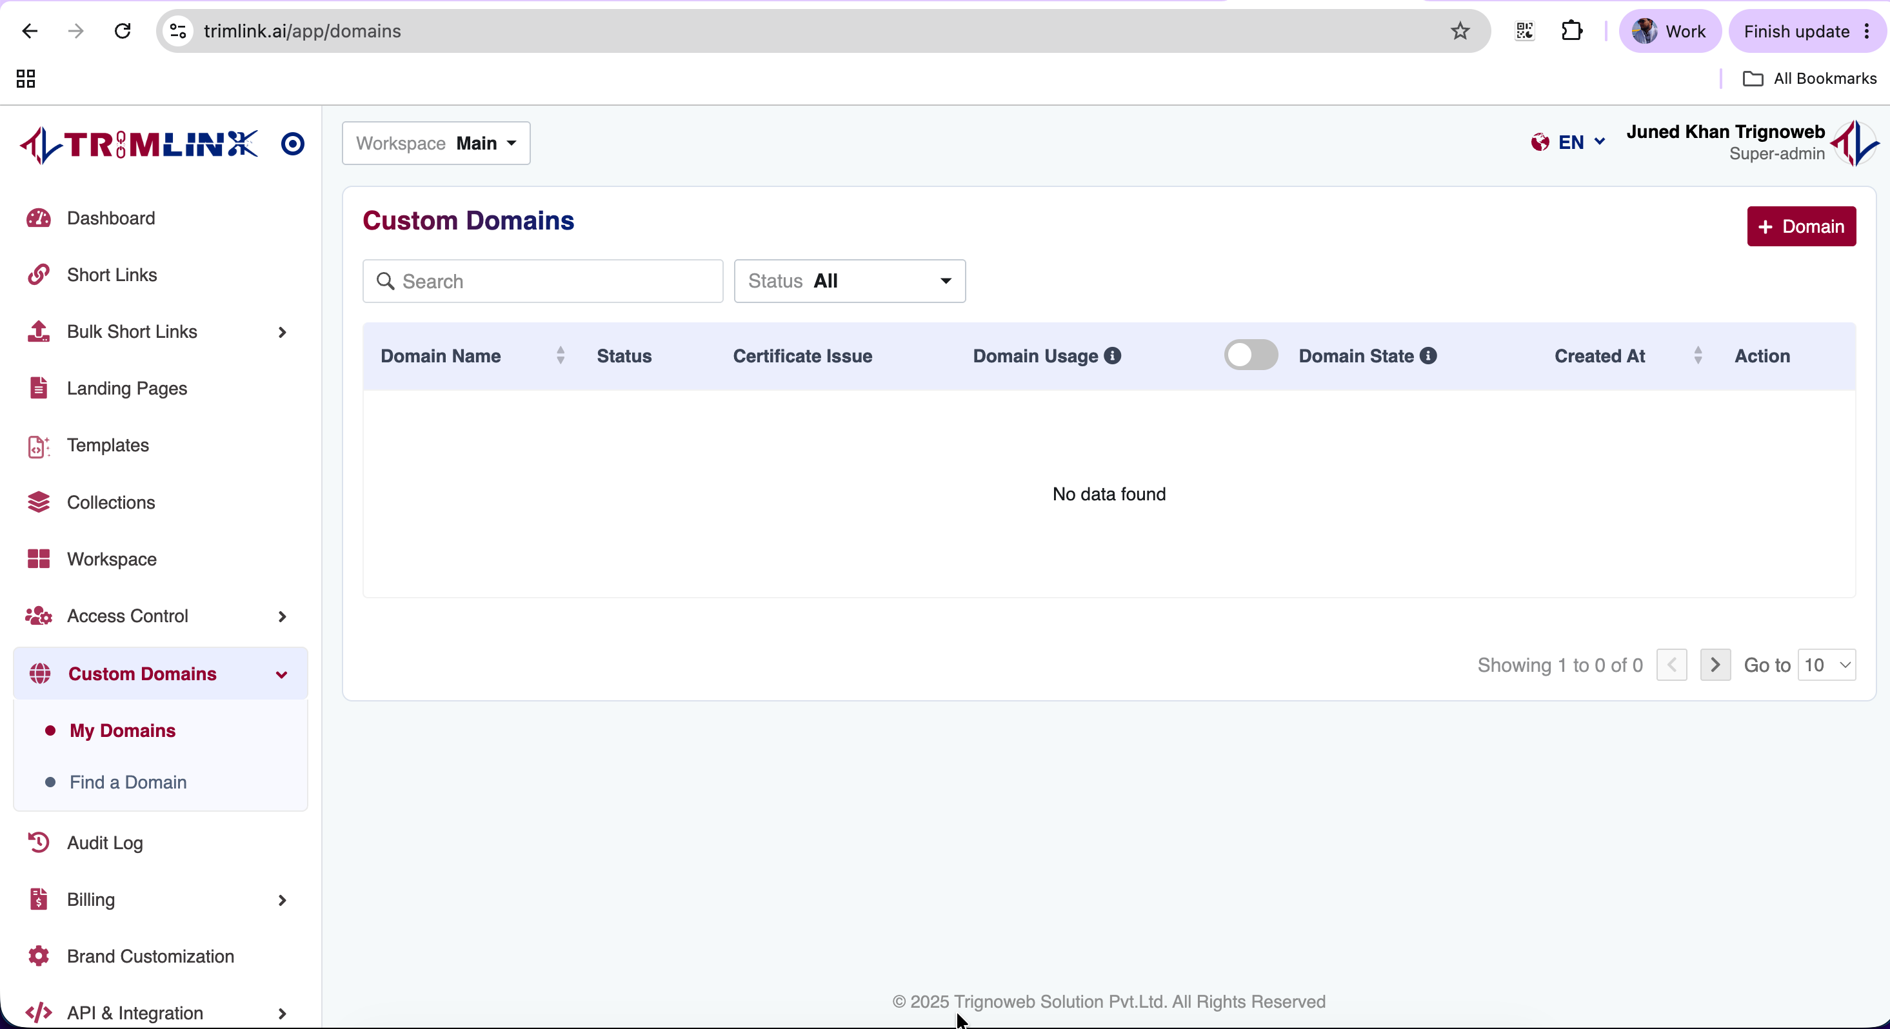Click the Audit Log history icon
The height and width of the screenshot is (1029, 1890).
coord(38,843)
